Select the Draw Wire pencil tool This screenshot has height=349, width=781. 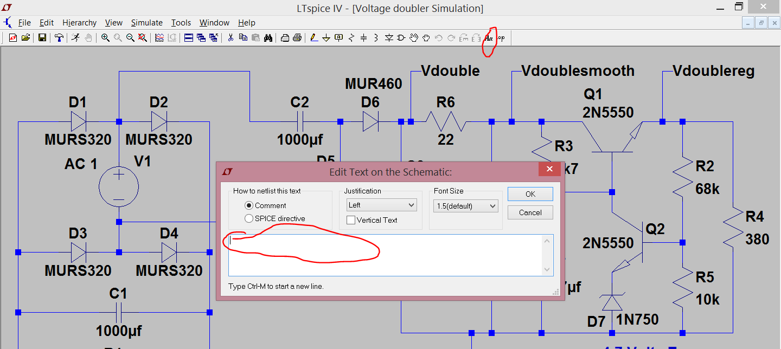[314, 37]
